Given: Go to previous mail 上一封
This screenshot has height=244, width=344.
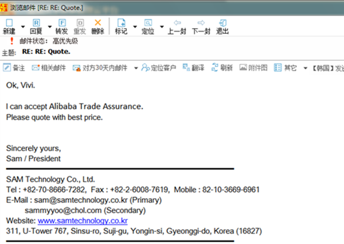Looking at the screenshot, I should (177, 27).
